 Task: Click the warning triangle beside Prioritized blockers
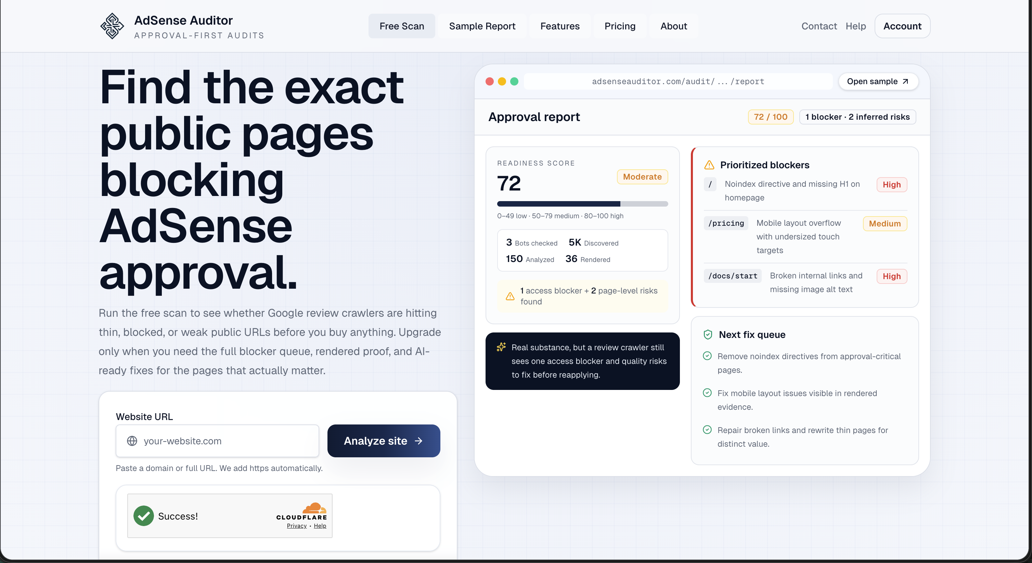[x=709, y=165]
